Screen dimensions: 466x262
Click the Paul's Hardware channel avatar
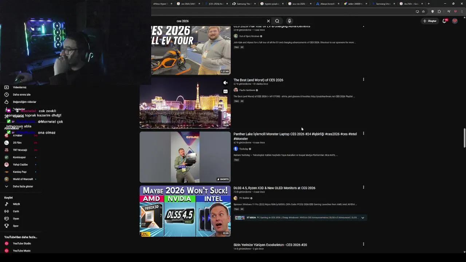click(x=236, y=90)
